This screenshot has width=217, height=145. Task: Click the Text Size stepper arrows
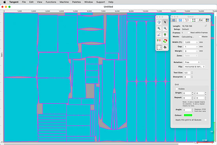(x=192, y=73)
